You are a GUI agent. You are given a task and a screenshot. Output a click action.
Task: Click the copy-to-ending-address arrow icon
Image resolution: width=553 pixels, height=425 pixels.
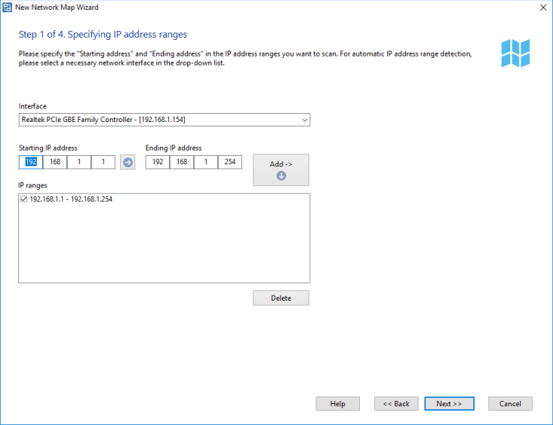(127, 162)
